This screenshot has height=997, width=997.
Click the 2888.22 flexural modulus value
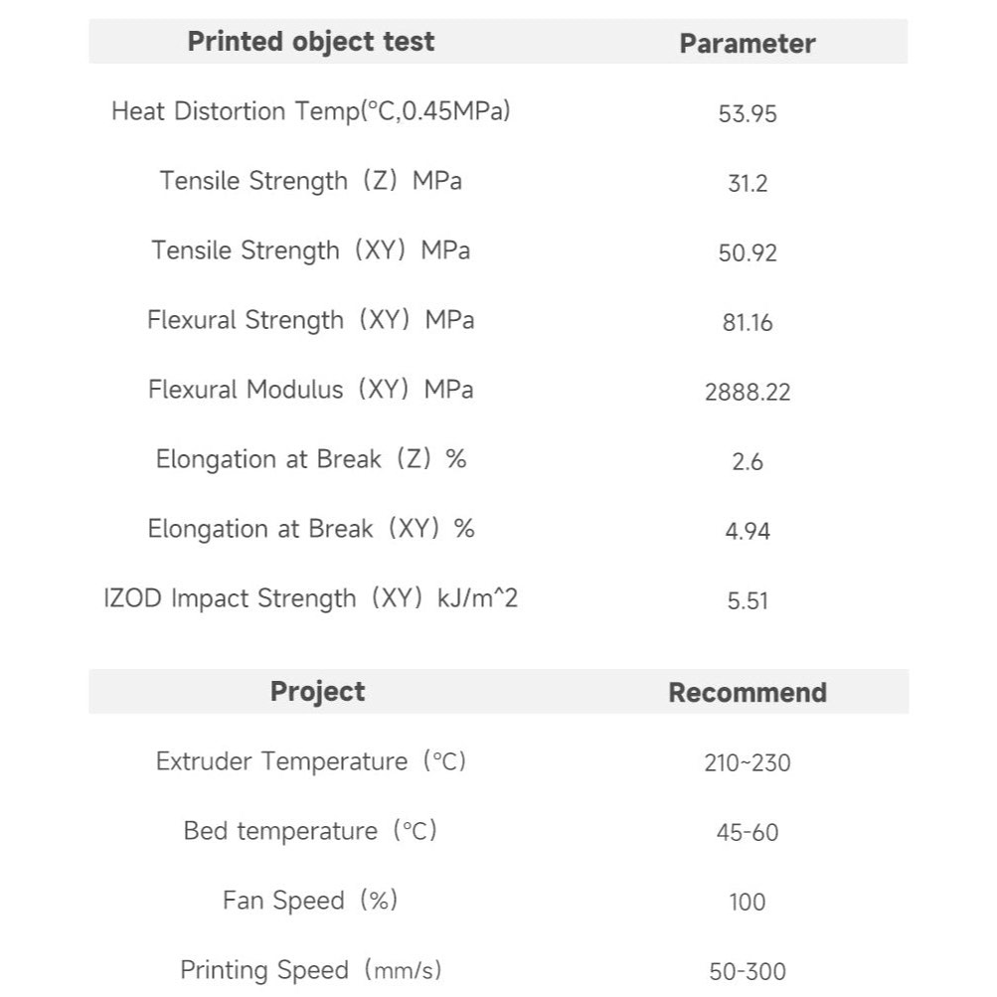coord(748,393)
